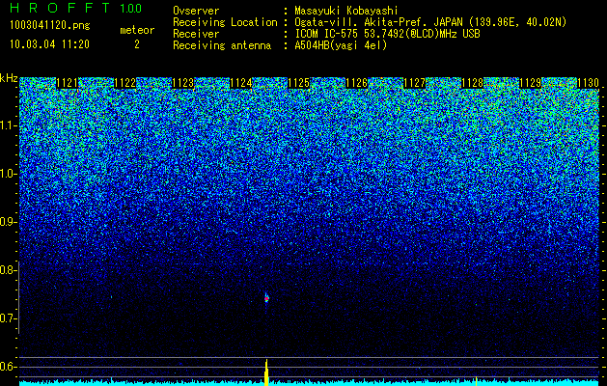Click the 1128 time marker
The width and height of the screenshot is (607, 386).
pos(472,83)
